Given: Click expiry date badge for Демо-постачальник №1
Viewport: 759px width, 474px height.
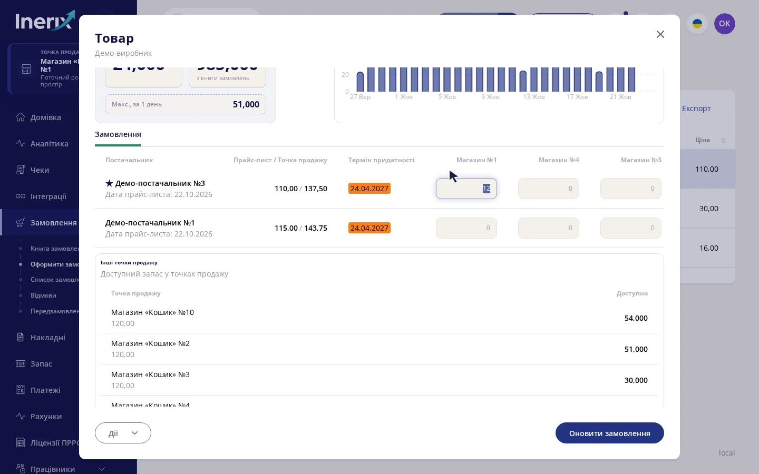Looking at the screenshot, I should click(369, 228).
